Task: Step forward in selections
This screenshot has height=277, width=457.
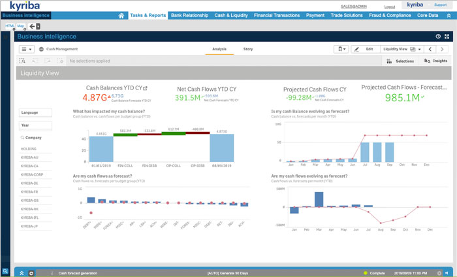Action: coord(48,61)
